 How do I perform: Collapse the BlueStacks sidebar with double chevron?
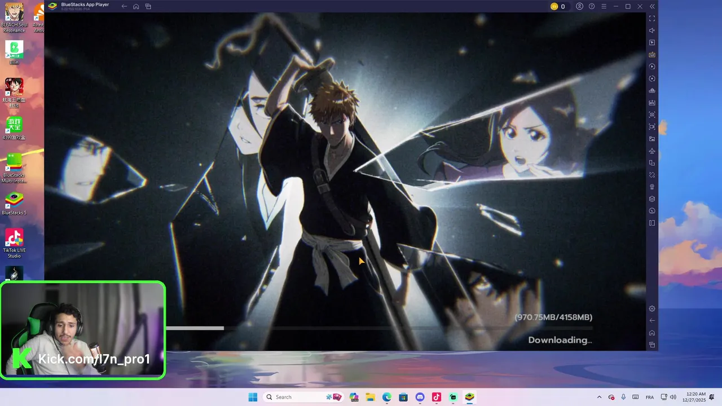click(652, 6)
